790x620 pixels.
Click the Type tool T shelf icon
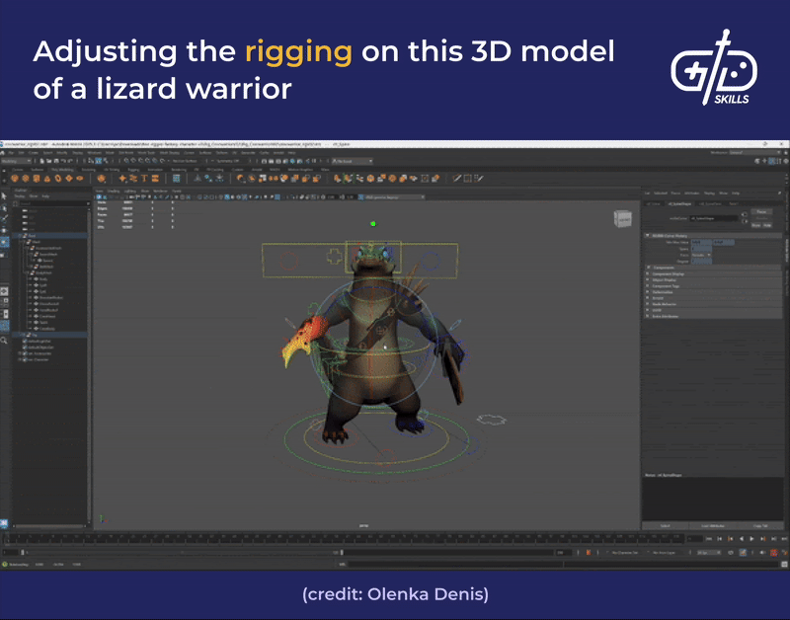tap(144, 179)
